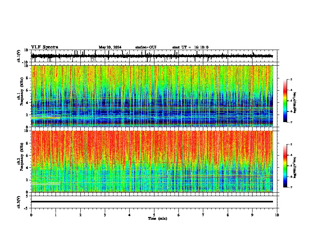Screen dimensions: 312x241
Task: Click the ch.2 "Frequency (kHz)" axis label
Action: pos(22,157)
